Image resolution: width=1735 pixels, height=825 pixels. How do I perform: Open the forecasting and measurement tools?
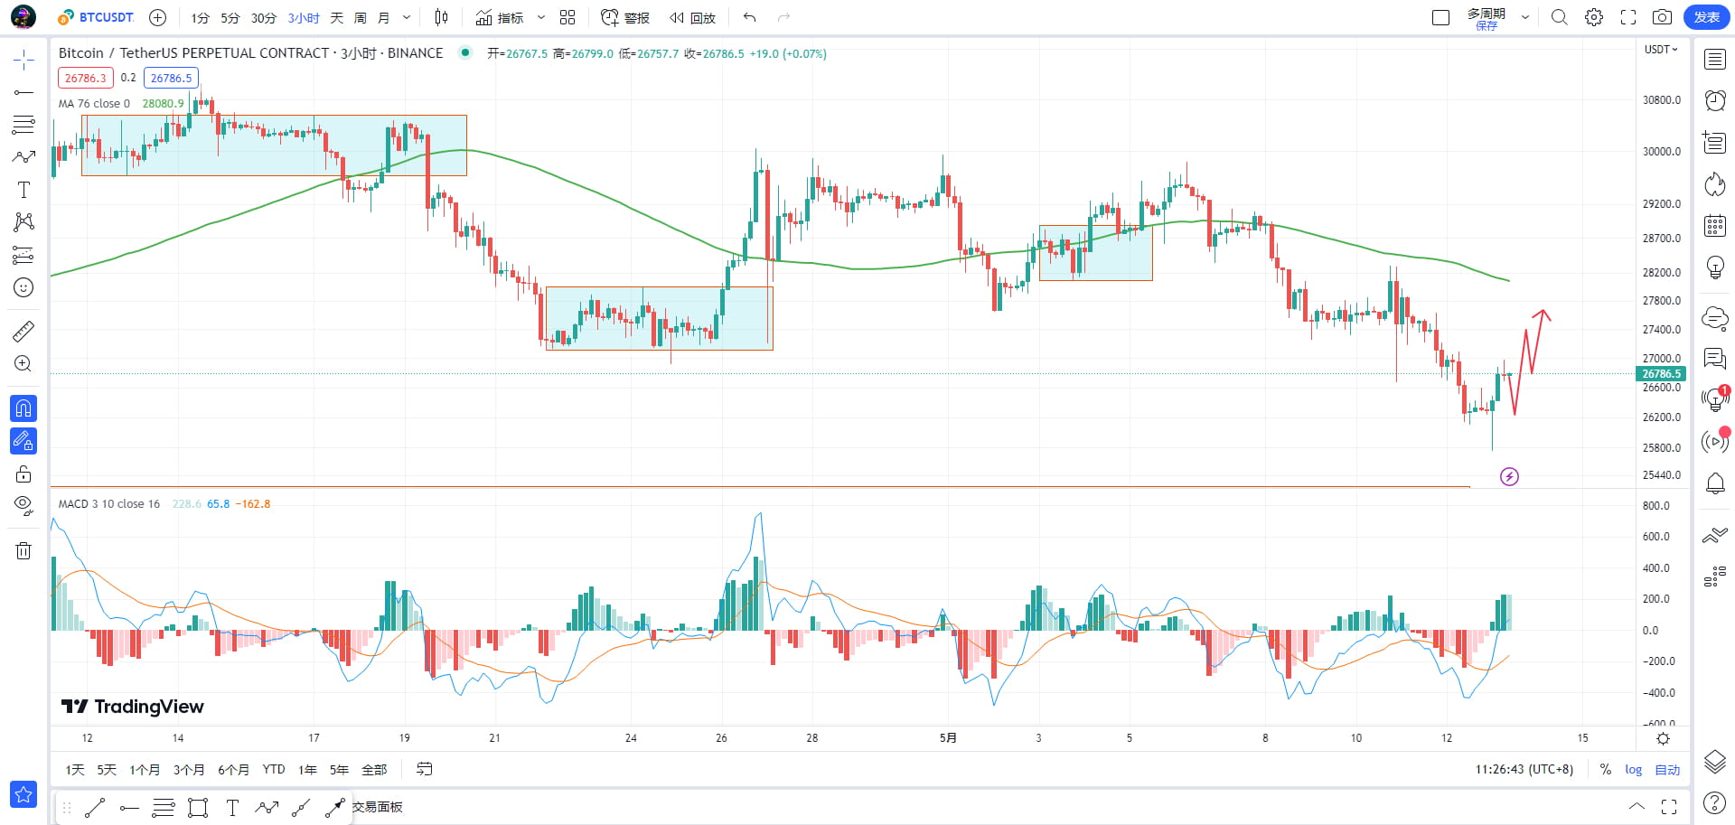23,255
